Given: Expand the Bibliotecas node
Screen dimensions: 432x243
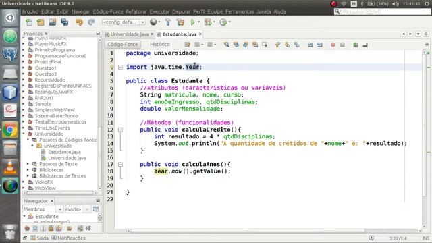Looking at the screenshot, I should point(28,170).
